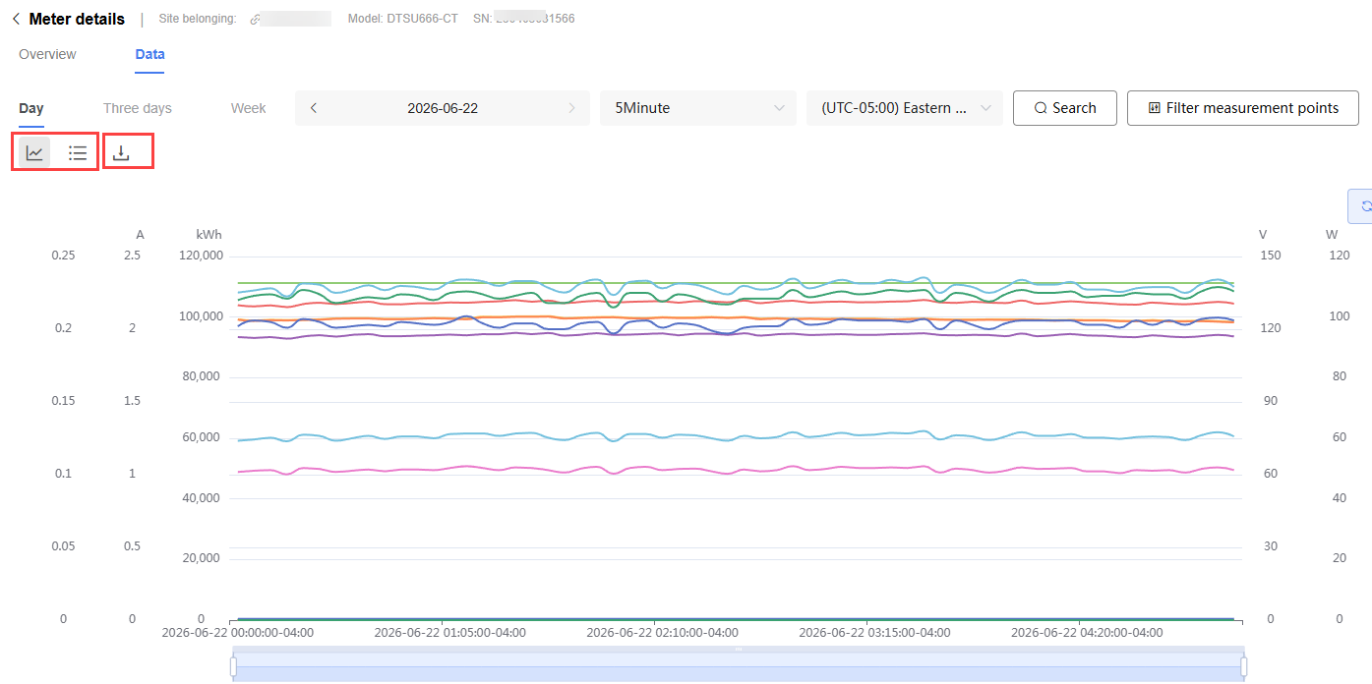Switch to chart view icon
This screenshot has width=1372, height=684.
tap(34, 152)
